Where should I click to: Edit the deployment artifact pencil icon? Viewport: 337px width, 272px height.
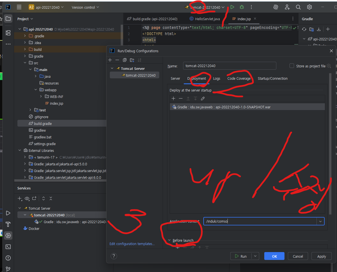[x=203, y=99]
